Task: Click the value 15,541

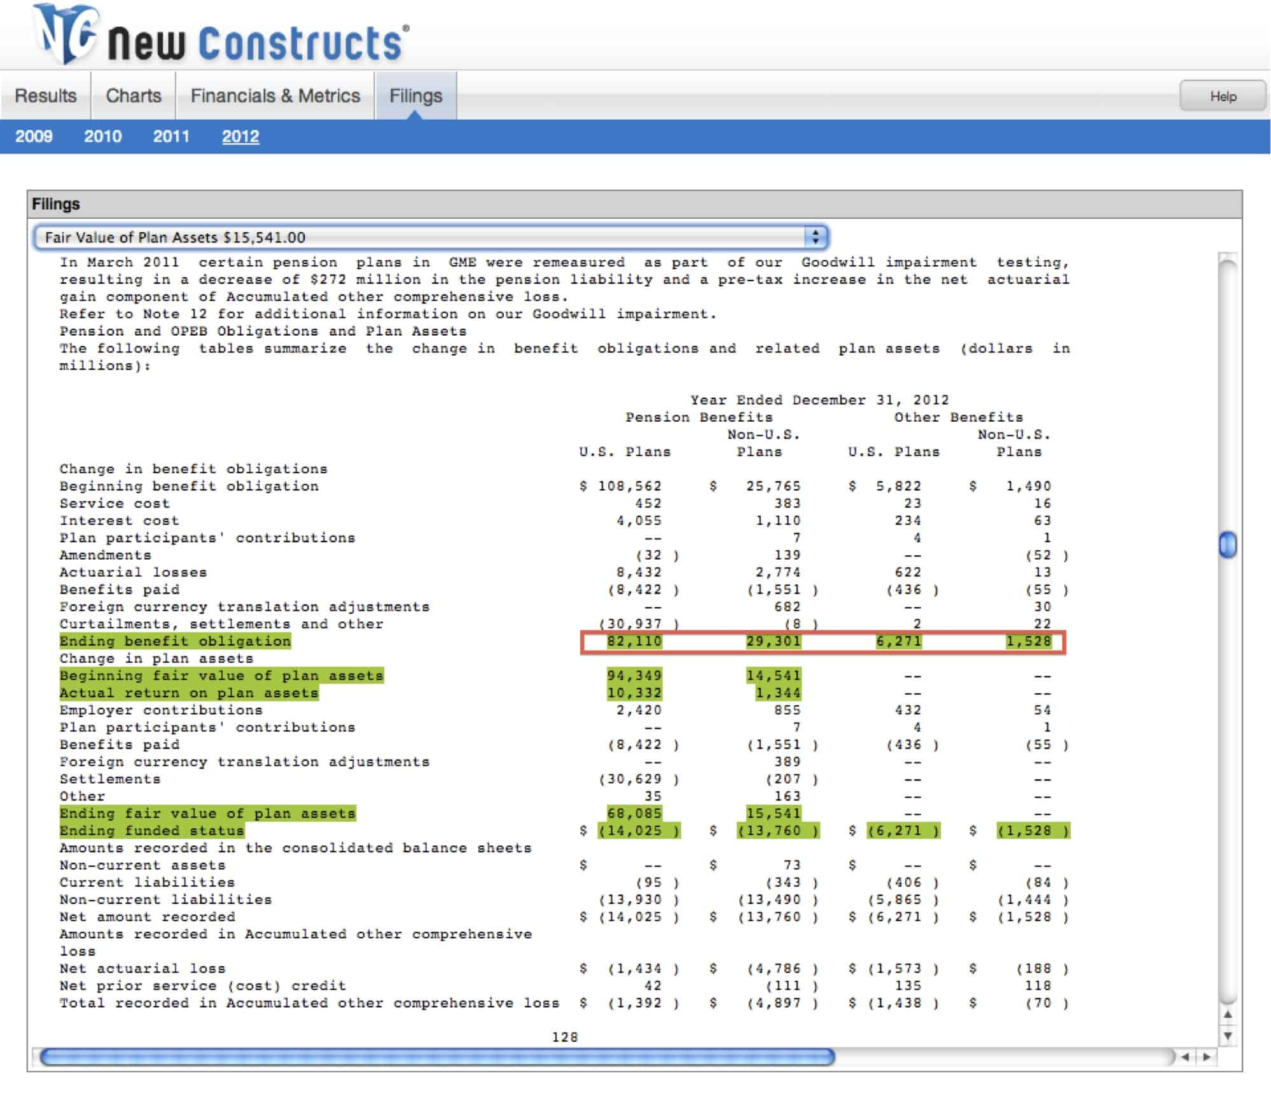Action: click(x=774, y=814)
